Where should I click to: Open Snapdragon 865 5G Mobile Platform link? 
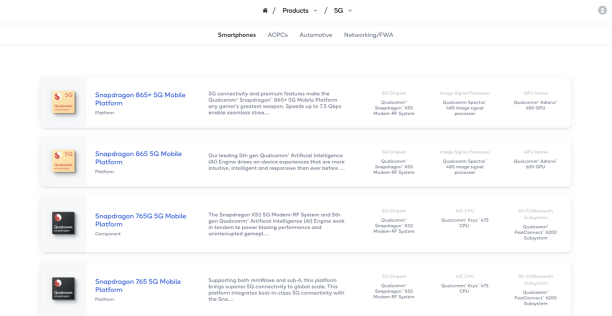[139, 158]
